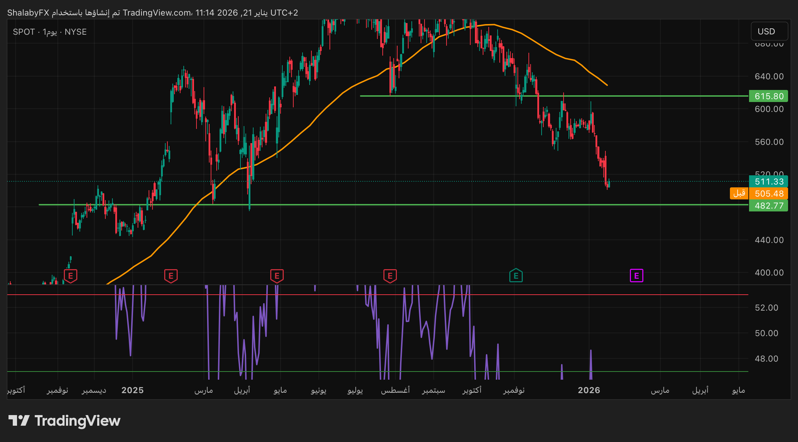The height and width of the screenshot is (442, 798).
Task: Click the orange قبل pre-market tag
Action: [739, 193]
